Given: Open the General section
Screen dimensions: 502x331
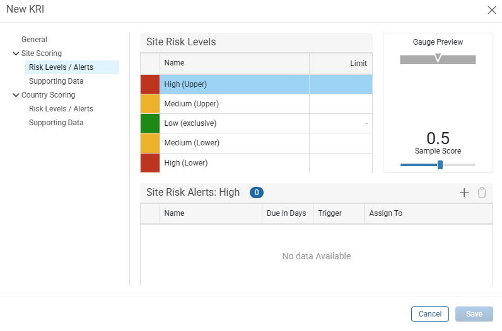Looking at the screenshot, I should [34, 39].
